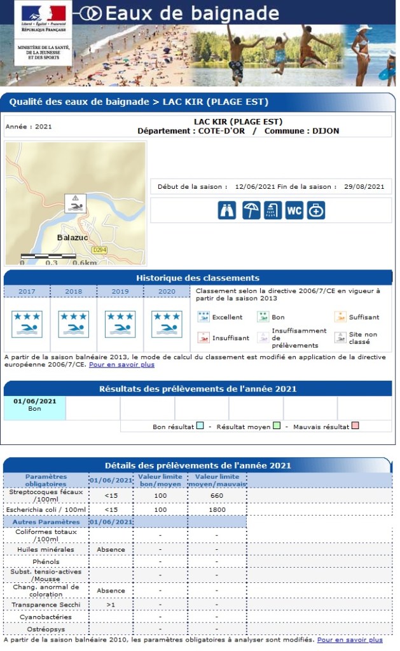Viewport: 400px width, 651px height.
Task: Select the 2018 three-star classification icon
Action: (x=73, y=324)
